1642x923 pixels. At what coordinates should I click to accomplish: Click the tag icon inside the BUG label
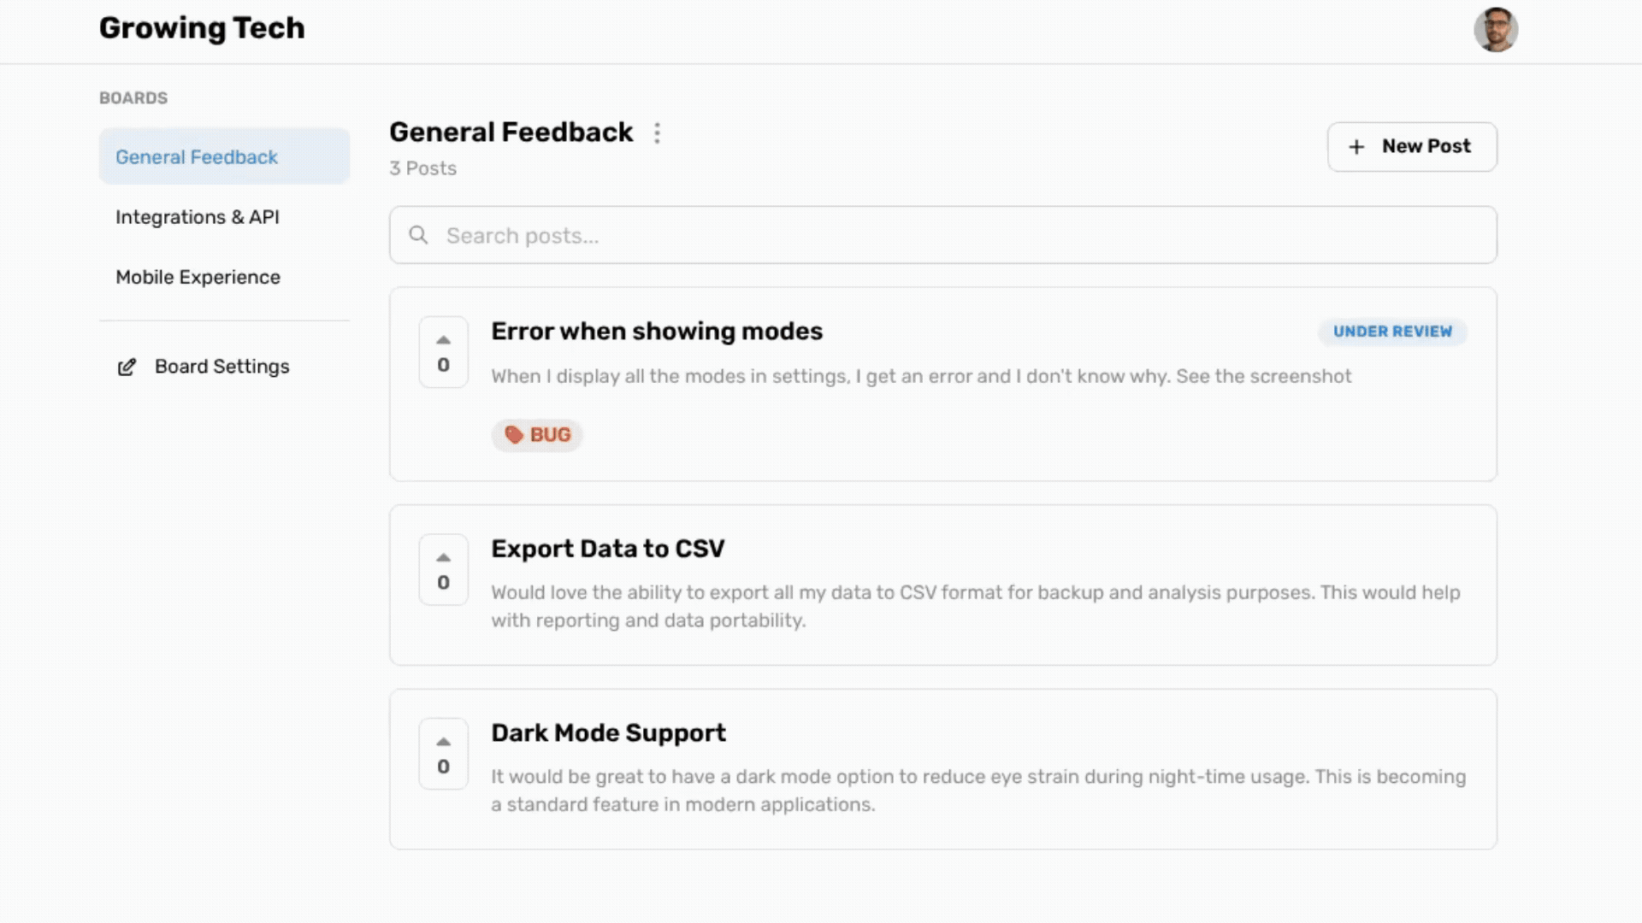[x=515, y=434]
